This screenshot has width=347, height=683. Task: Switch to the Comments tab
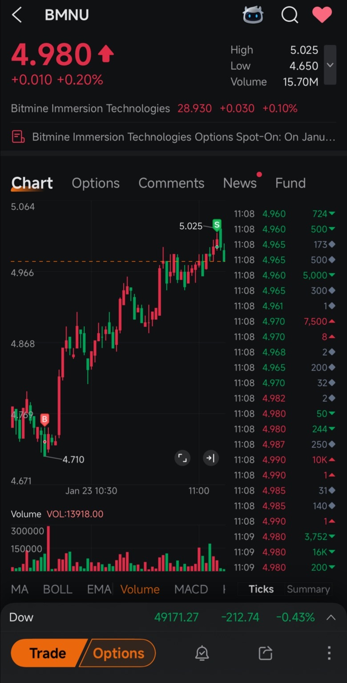click(171, 183)
